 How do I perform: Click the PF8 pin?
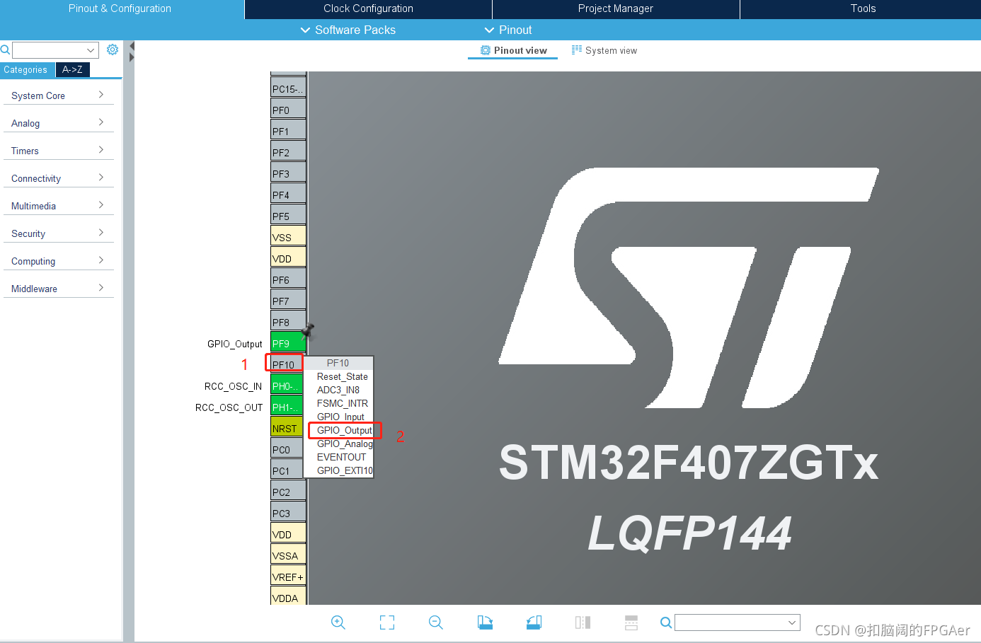[288, 321]
